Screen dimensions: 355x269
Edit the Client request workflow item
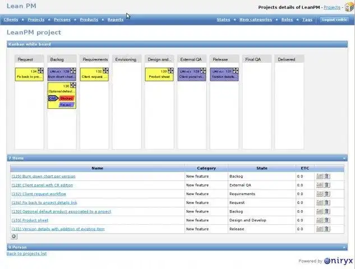pyautogui.click(x=319, y=194)
